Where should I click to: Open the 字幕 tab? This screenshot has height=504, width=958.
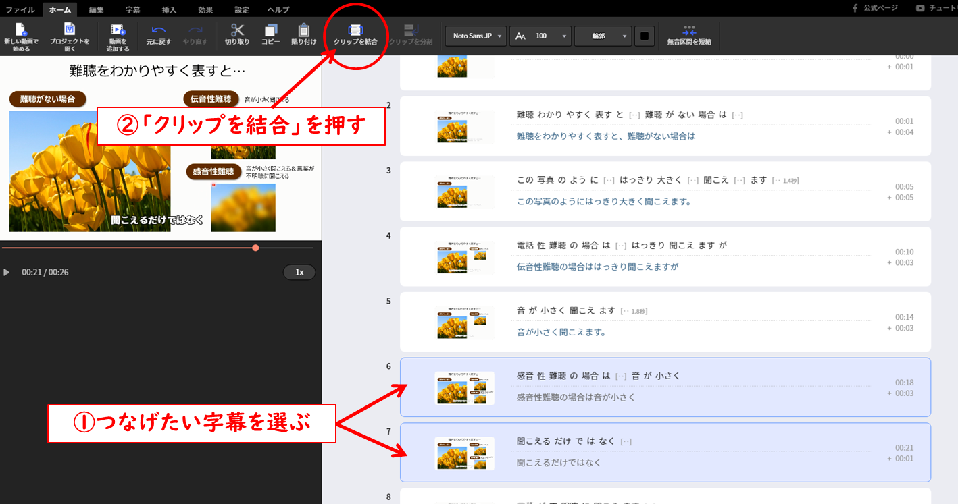coord(133,9)
